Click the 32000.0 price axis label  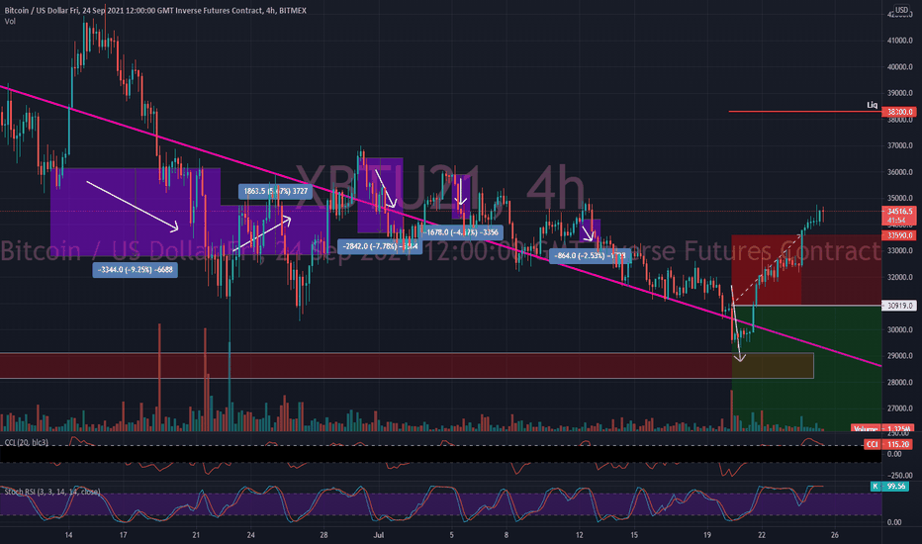point(899,278)
